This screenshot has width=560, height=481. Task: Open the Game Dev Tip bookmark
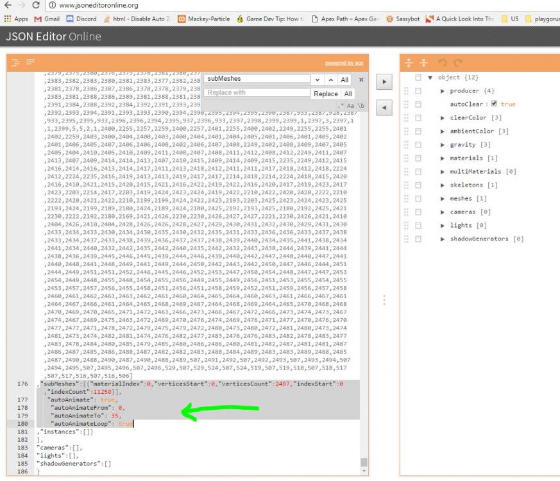270,19
